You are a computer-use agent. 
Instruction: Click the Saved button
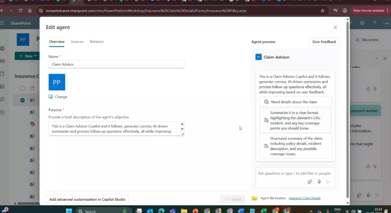[x=233, y=199]
